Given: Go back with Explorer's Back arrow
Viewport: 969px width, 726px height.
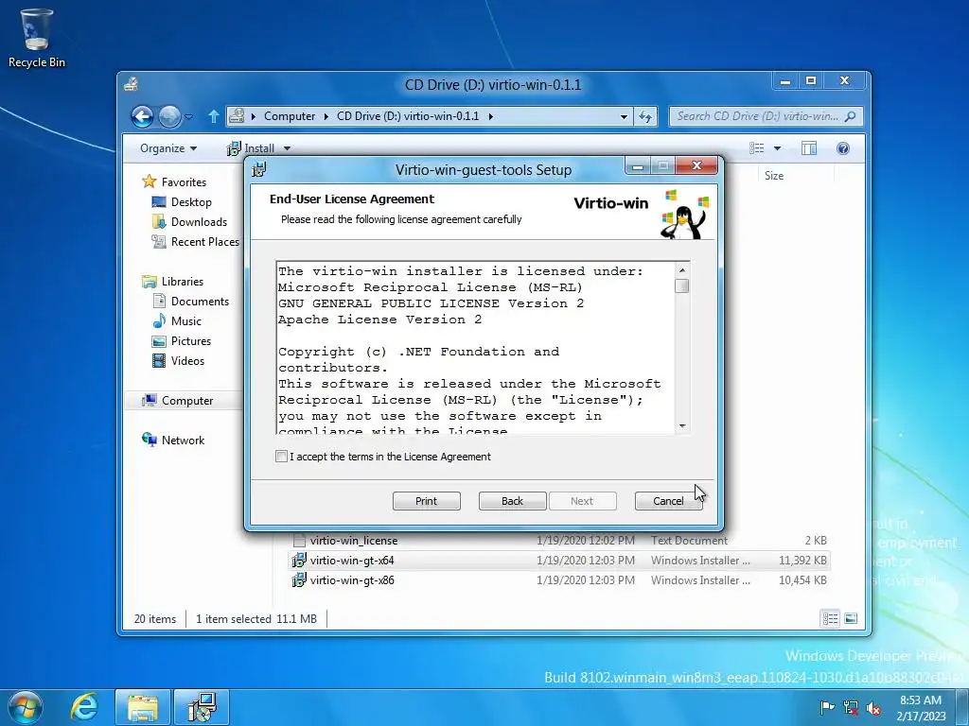Looking at the screenshot, I should click(142, 116).
